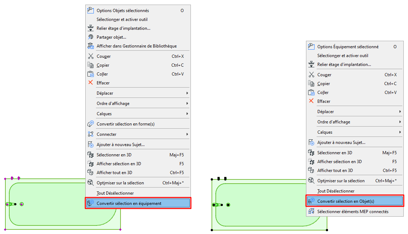Click the Optimiser sur la sélection icon, left menu
Screen dimensions: 408x234
point(91,183)
